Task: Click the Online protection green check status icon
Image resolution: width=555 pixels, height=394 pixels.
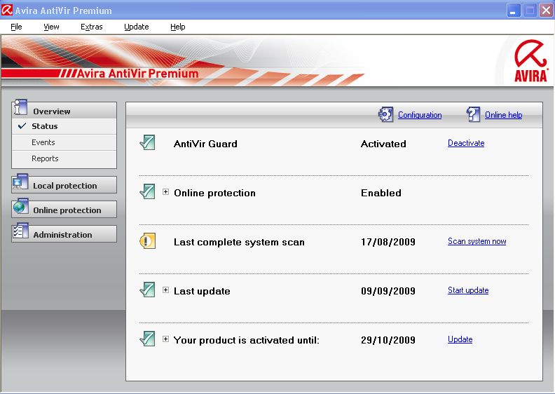Action: (x=147, y=192)
